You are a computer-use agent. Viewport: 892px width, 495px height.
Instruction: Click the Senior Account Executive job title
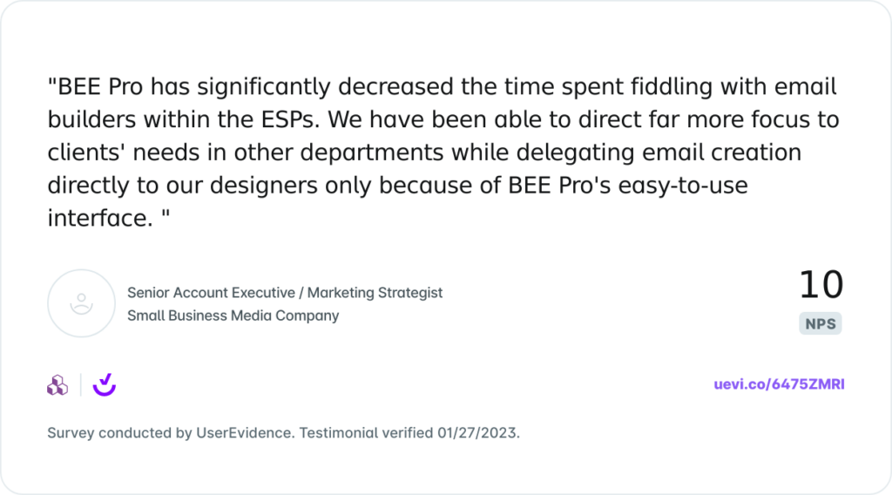click(x=211, y=293)
